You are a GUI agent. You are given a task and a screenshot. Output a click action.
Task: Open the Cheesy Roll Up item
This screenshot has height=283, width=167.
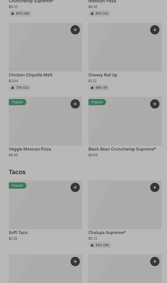[103, 75]
